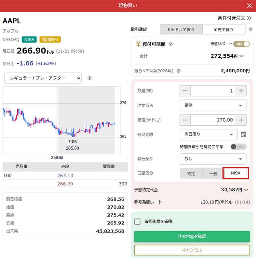Open the 執行条件 dropdown
256x258 pixels.
(213, 159)
